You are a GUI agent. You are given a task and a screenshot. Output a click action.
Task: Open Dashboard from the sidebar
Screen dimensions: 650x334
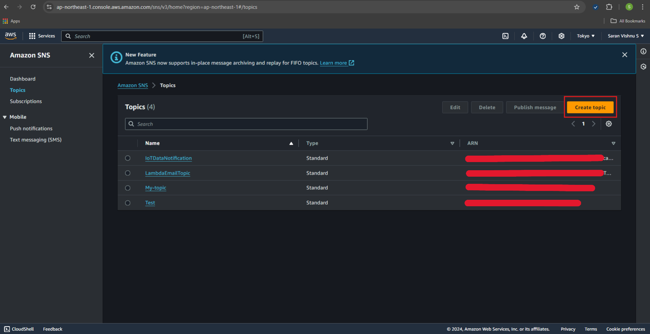pyautogui.click(x=23, y=79)
